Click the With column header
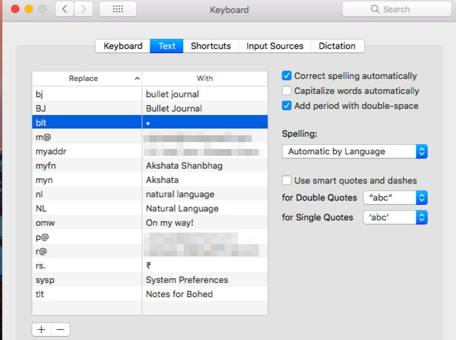456x340 pixels. click(205, 79)
